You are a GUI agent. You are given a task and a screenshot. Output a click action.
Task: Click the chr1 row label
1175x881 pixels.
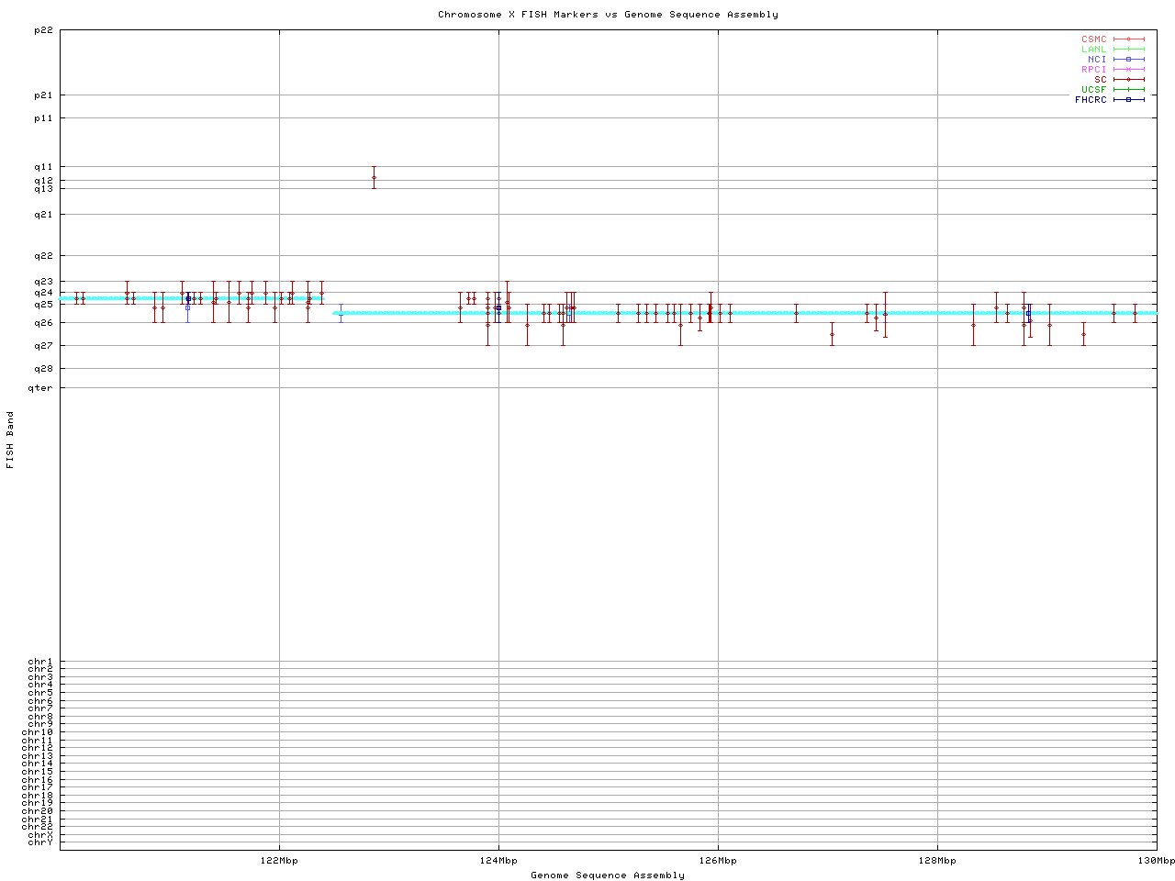pos(40,662)
